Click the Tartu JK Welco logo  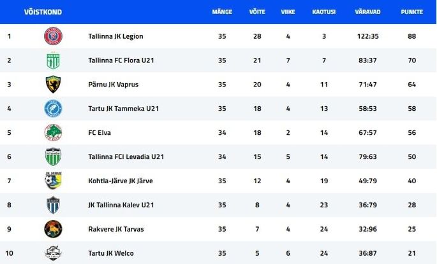pos(53,253)
